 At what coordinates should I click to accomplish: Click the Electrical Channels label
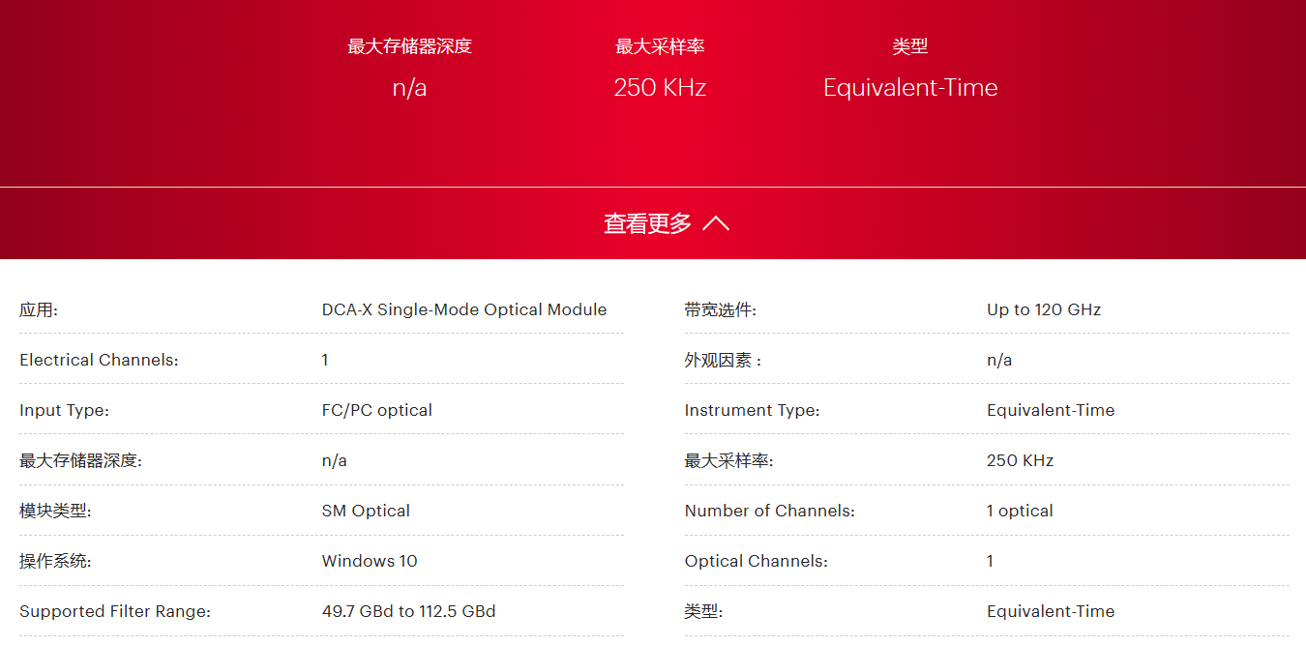click(99, 361)
